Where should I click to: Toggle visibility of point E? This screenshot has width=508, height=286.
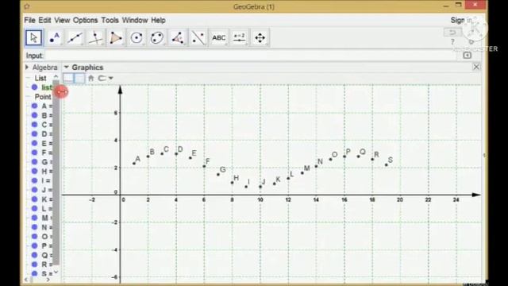pyautogui.click(x=34, y=143)
